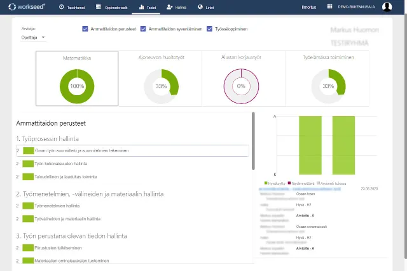
Task: Toggle Ammattitaidon syventäminen checkbox
Action: click(x=144, y=29)
